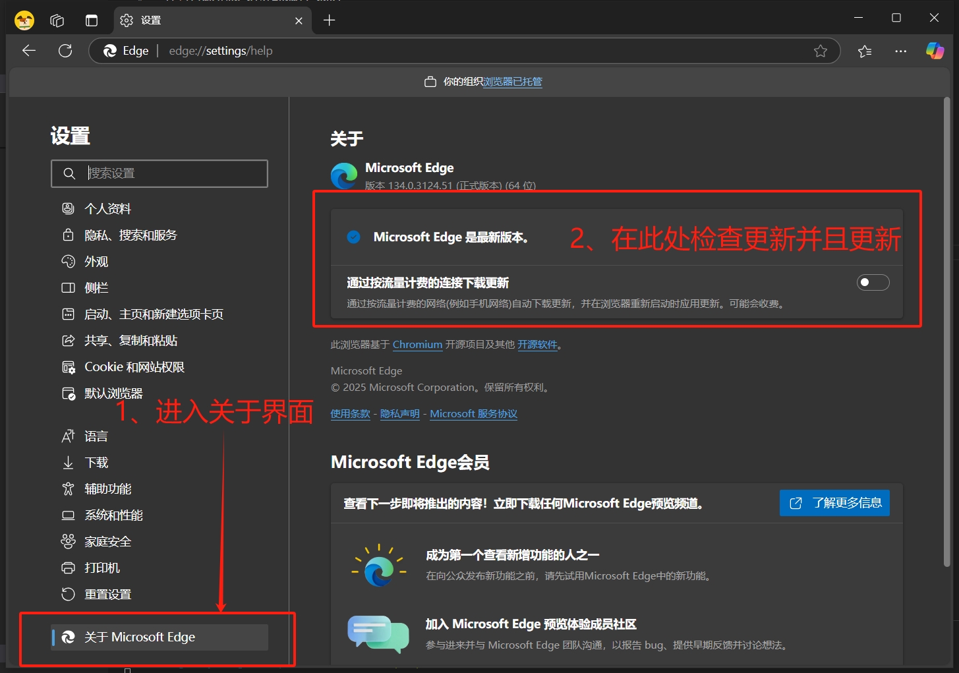The width and height of the screenshot is (959, 673).
Task: Open the workspaces icon in title bar
Action: [57, 20]
